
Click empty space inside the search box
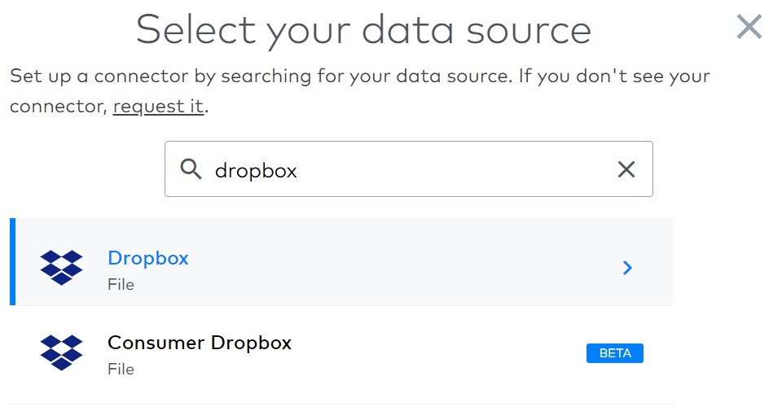[x=449, y=169]
